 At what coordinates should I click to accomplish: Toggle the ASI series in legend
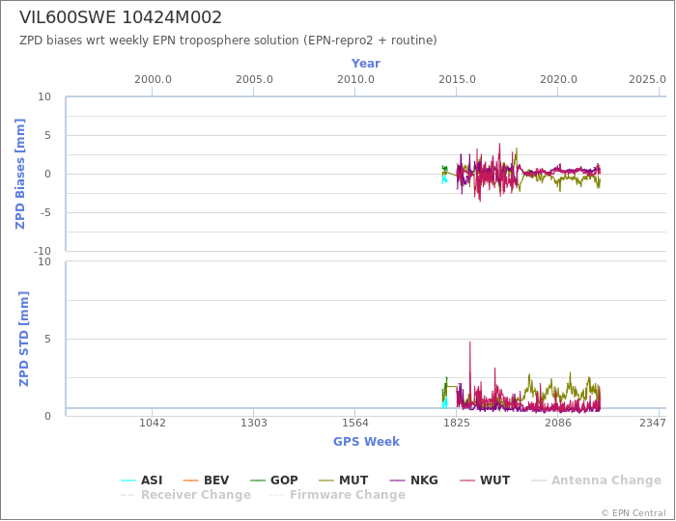[x=141, y=480]
